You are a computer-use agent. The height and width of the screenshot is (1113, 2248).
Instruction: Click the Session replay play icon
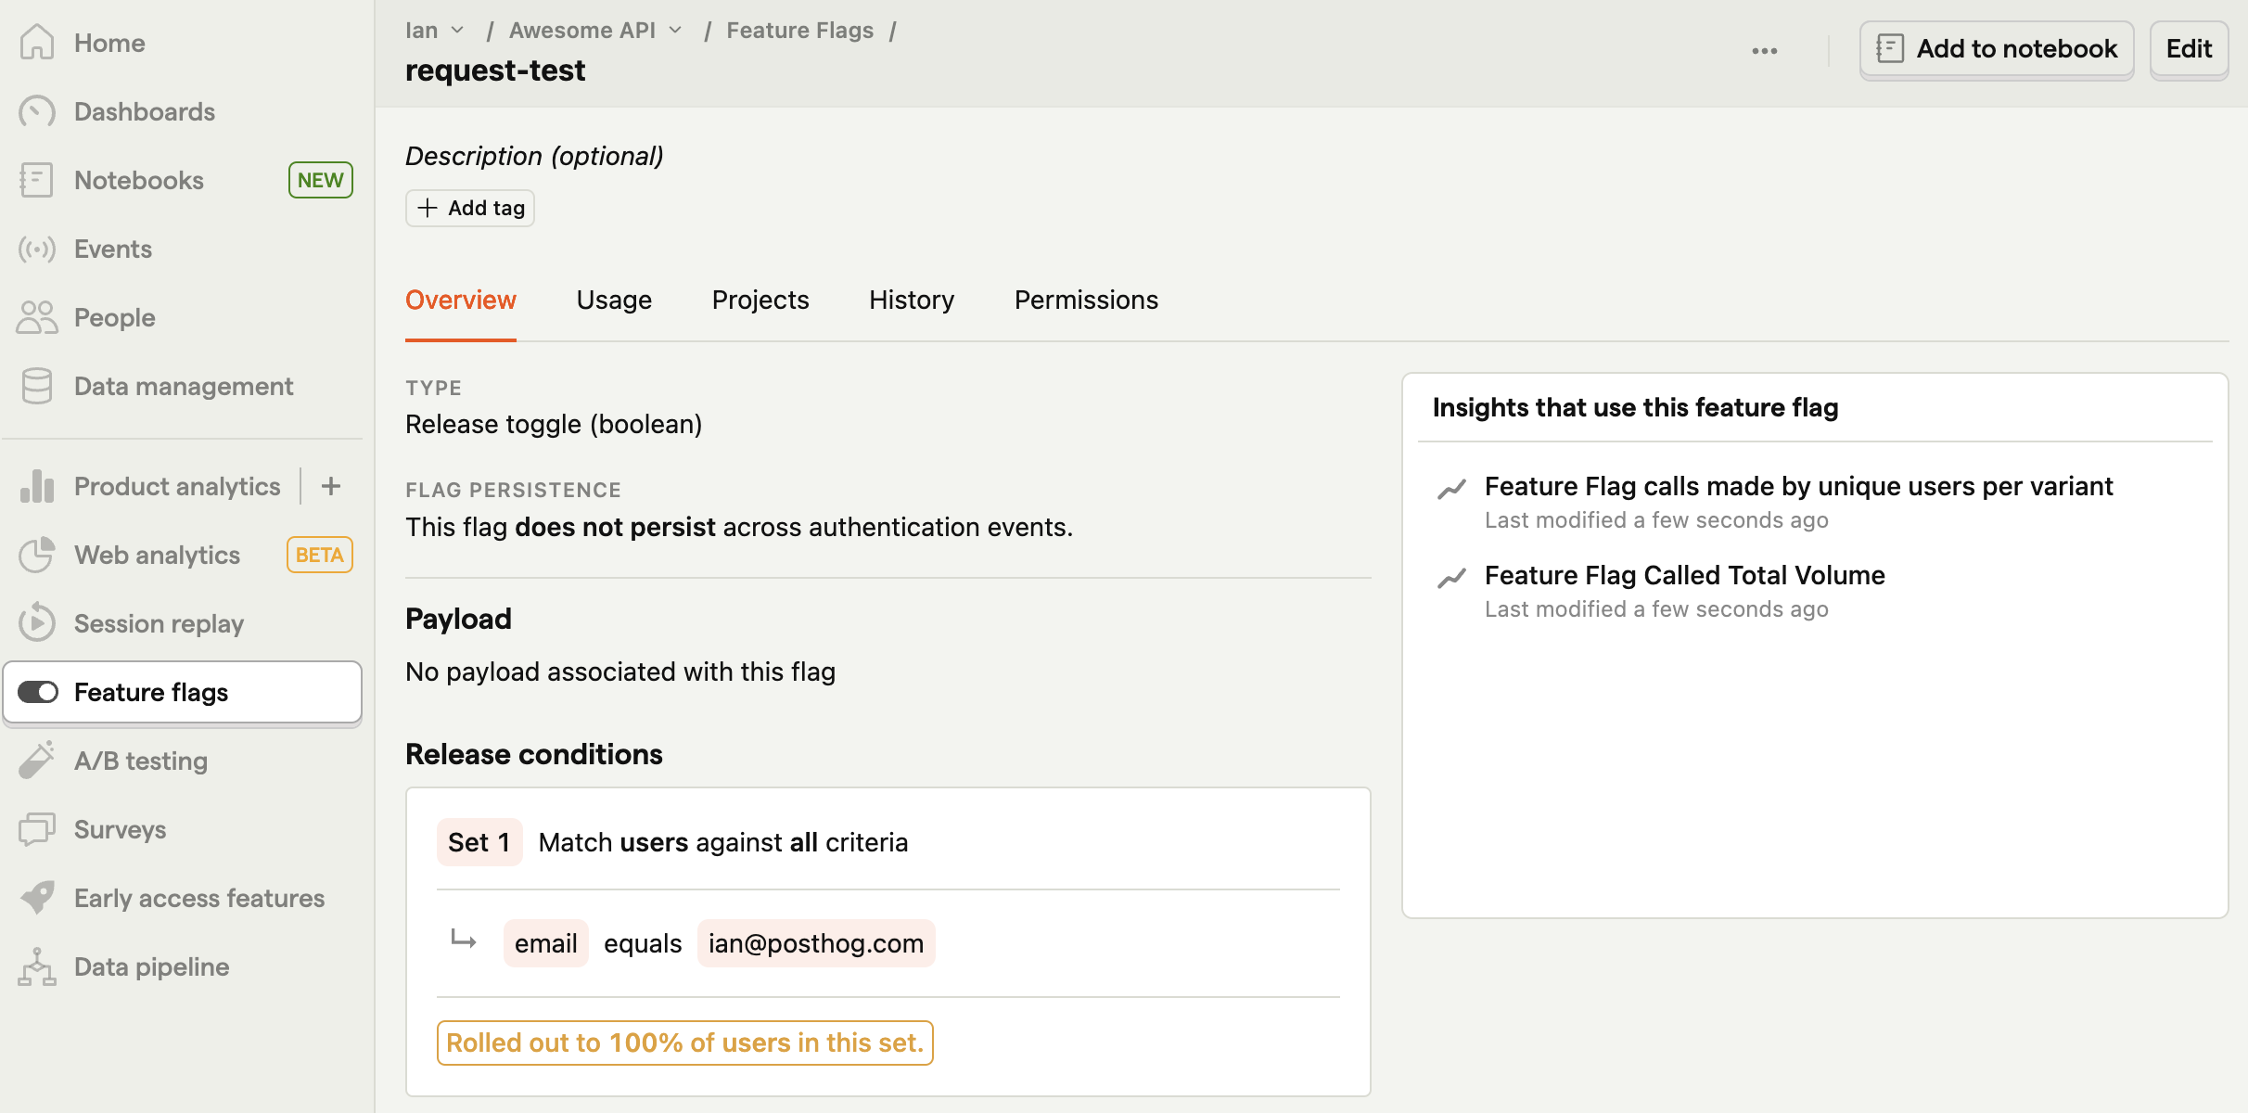pyautogui.click(x=37, y=623)
